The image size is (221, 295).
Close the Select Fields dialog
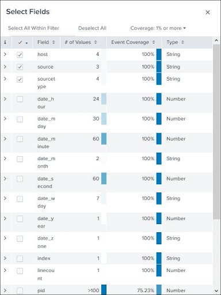208,12
